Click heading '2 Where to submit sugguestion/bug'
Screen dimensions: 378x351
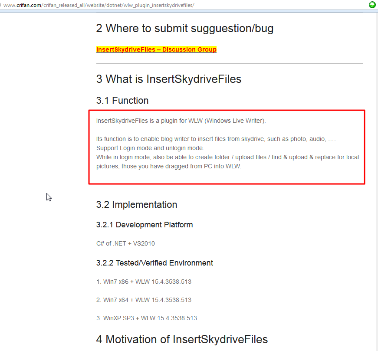[x=185, y=29]
